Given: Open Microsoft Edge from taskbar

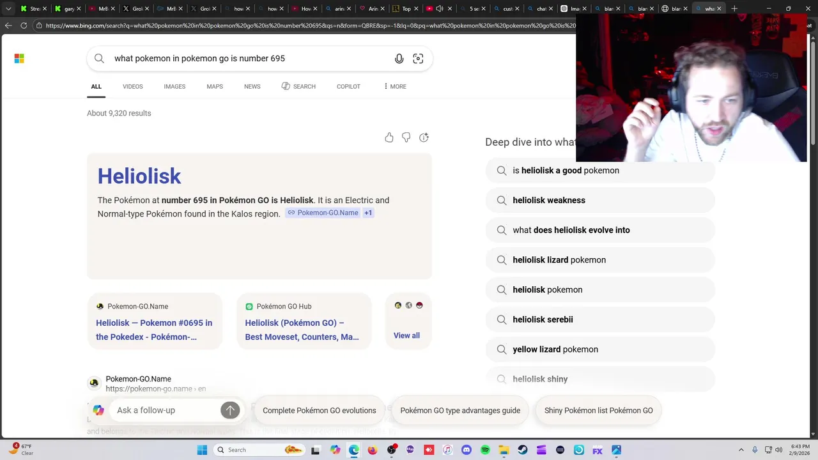Looking at the screenshot, I should coord(354,450).
